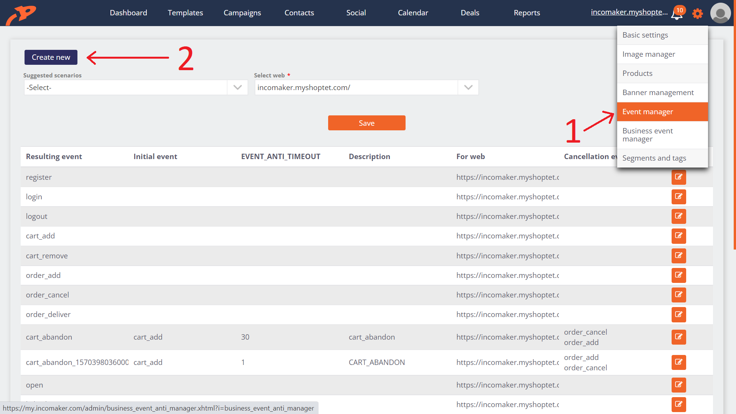
Task: Click the Save button
Action: (x=367, y=122)
